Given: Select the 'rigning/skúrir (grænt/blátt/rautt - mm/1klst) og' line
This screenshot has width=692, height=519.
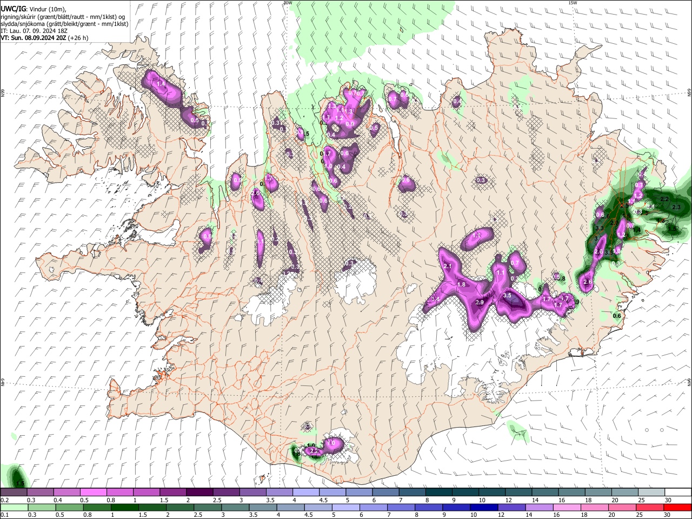Looking at the screenshot, I should [63, 17].
